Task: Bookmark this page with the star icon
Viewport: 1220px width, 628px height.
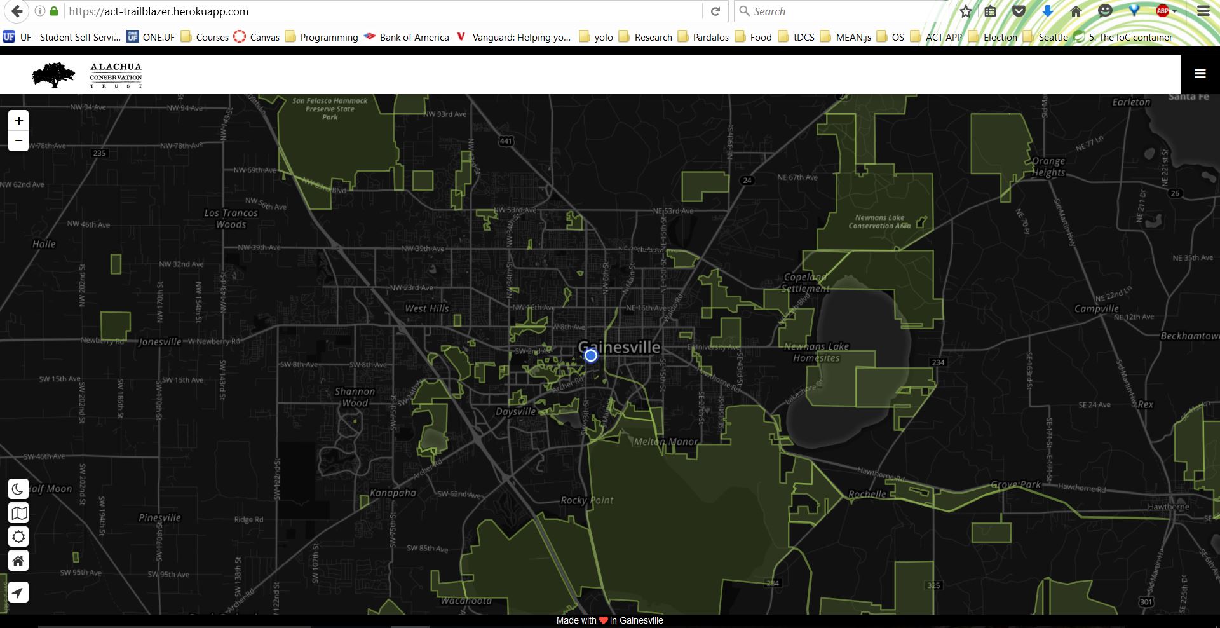Action: (966, 11)
